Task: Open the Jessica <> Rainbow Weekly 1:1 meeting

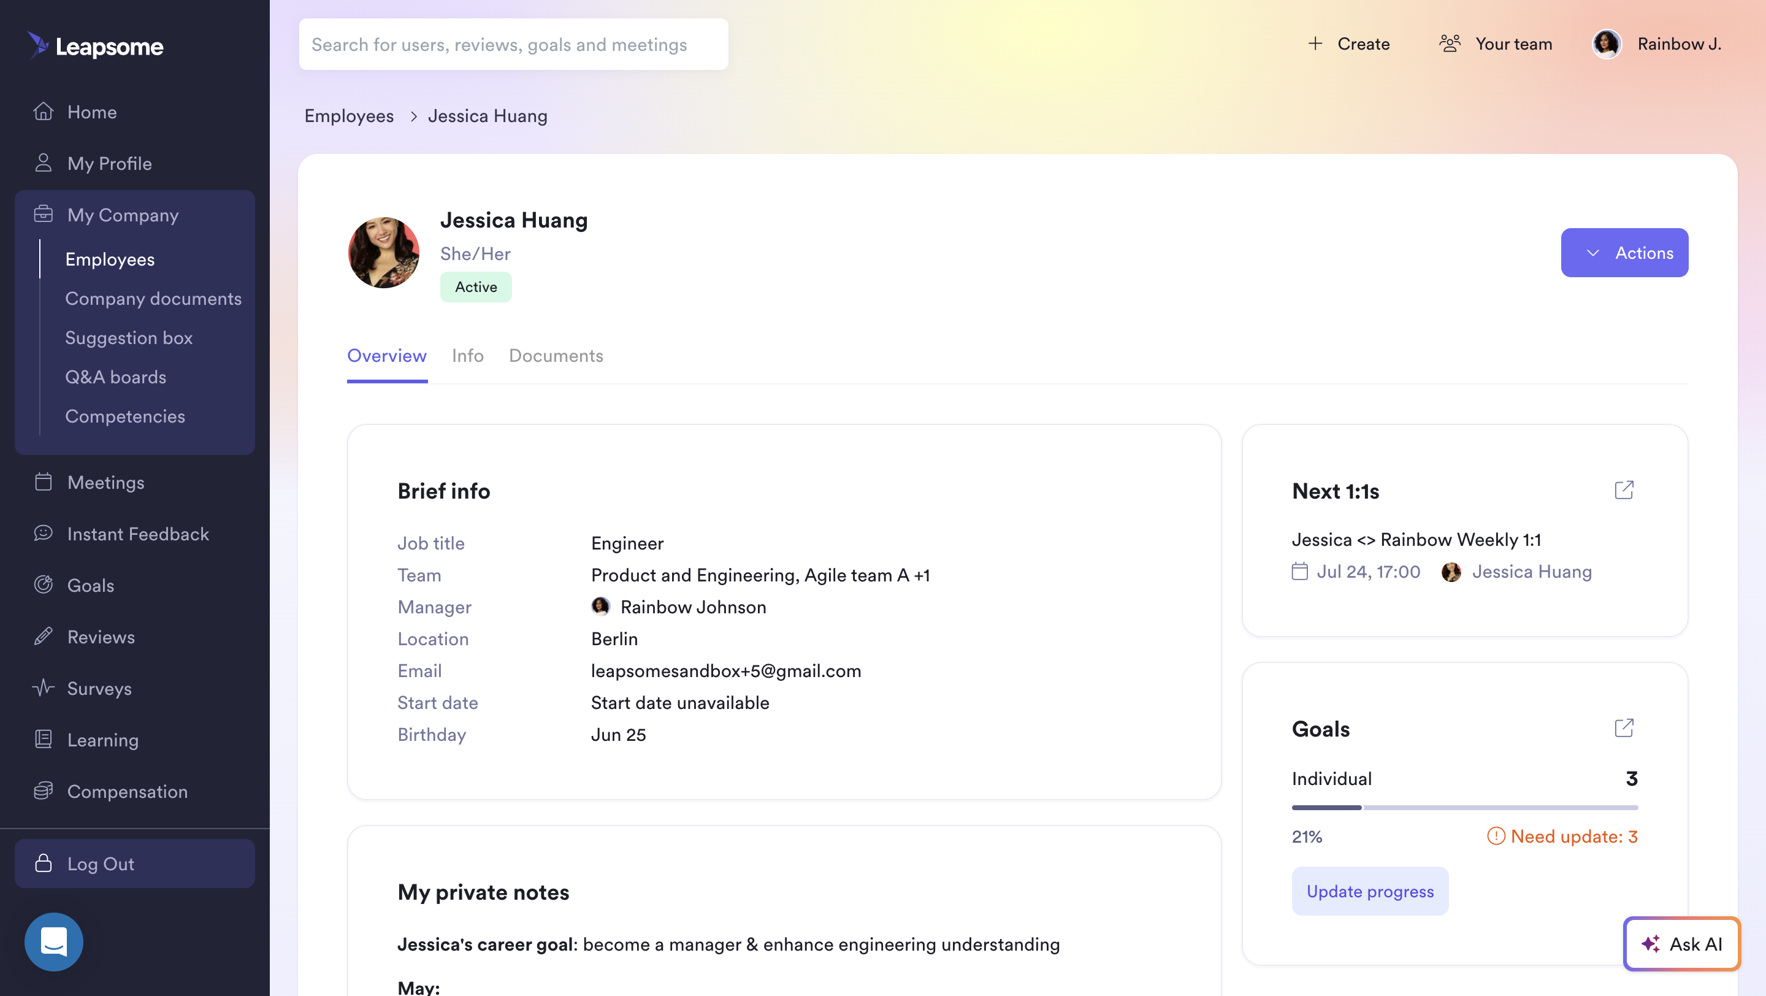Action: coord(1416,540)
